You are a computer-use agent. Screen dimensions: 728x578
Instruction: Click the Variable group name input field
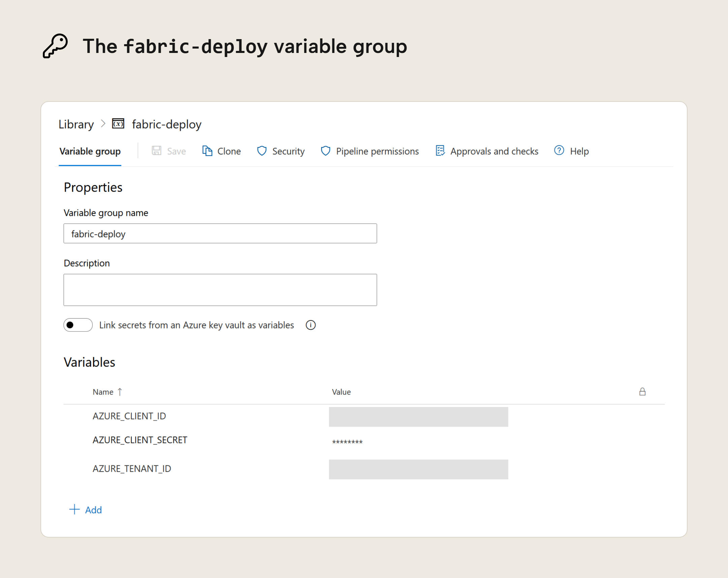[220, 233]
